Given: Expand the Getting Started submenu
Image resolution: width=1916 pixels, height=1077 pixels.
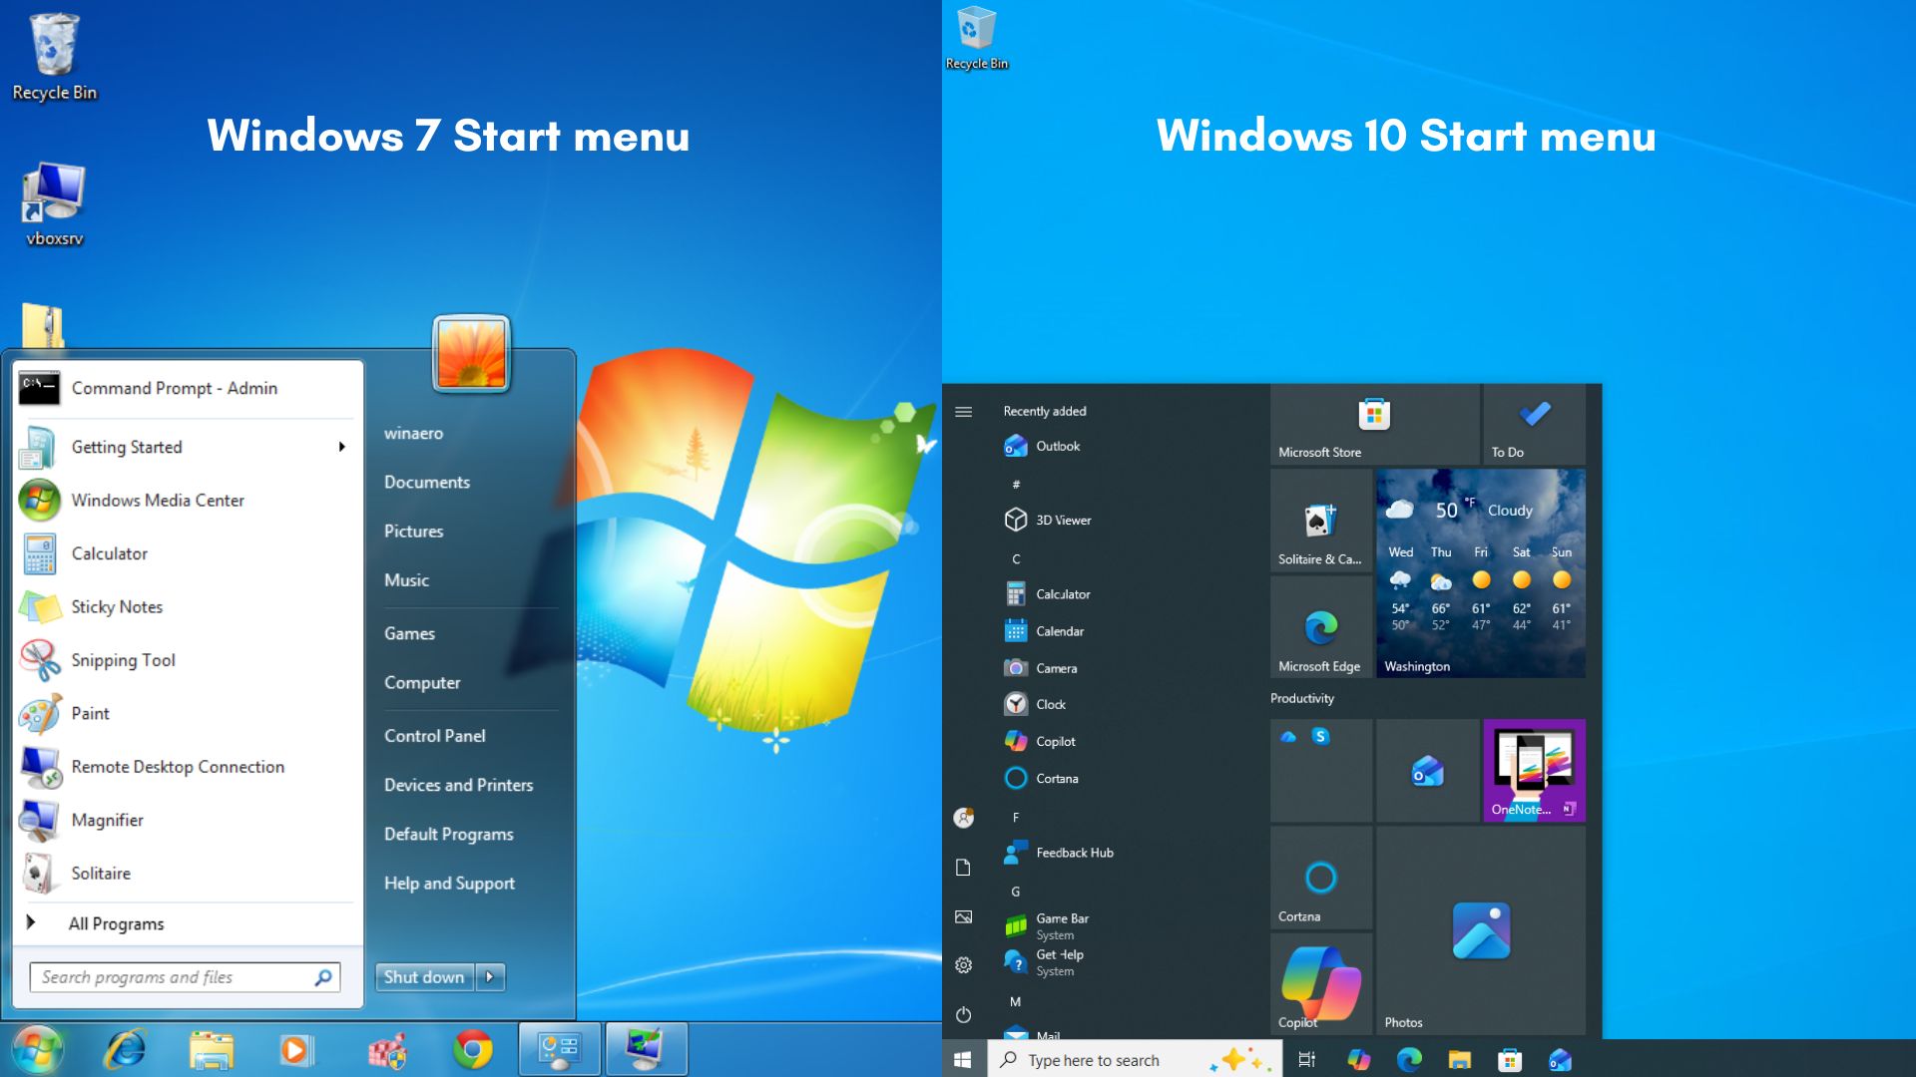Looking at the screenshot, I should click(126, 446).
